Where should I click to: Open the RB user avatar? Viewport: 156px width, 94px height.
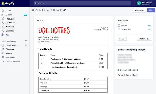point(139,3)
